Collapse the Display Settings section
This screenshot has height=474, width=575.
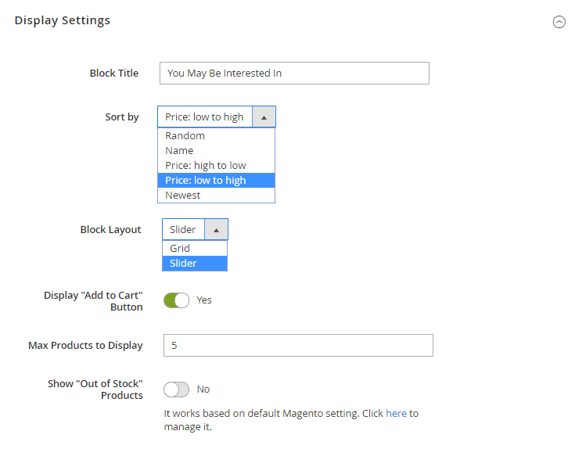click(x=559, y=22)
